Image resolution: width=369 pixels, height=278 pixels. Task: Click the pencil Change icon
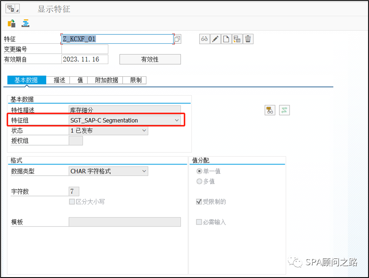(x=215, y=39)
